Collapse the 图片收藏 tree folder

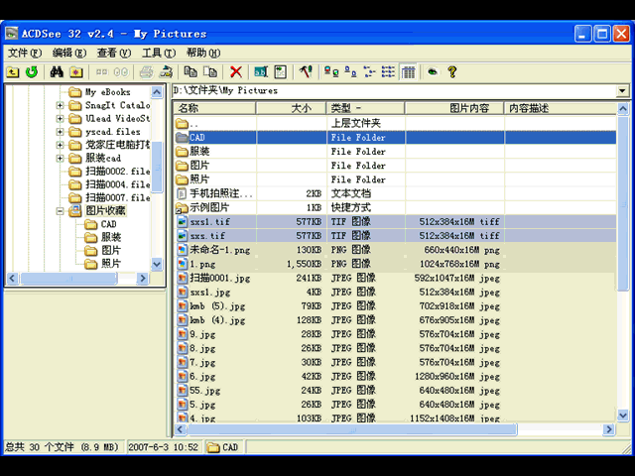(61, 211)
